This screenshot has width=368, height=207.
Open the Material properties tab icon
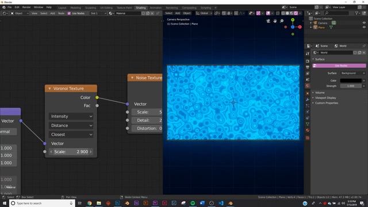(308, 131)
